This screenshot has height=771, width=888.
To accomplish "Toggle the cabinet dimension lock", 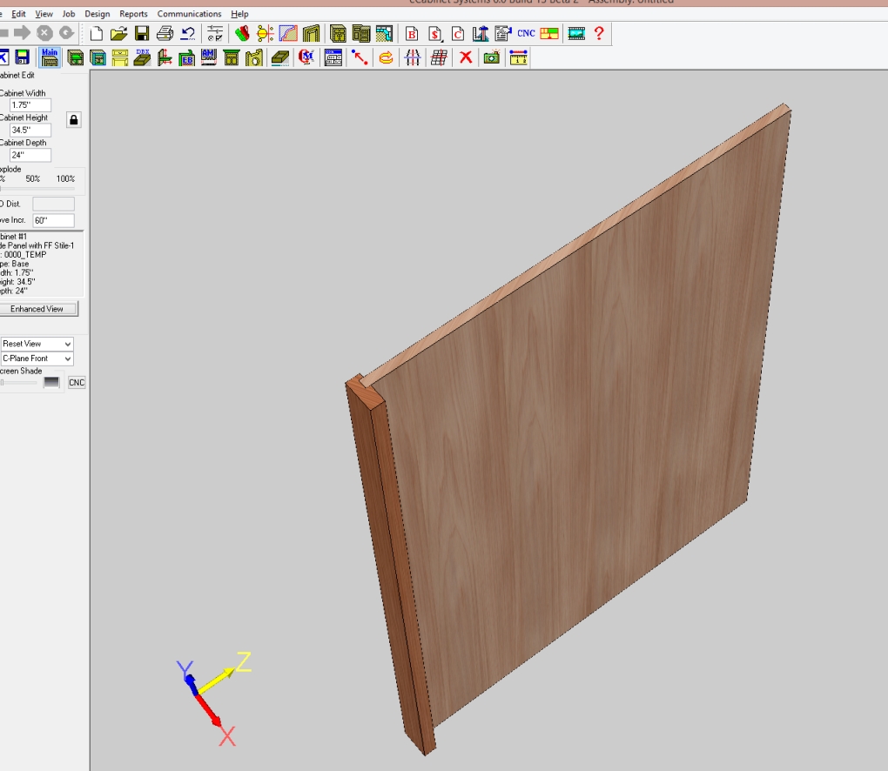I will tap(74, 120).
